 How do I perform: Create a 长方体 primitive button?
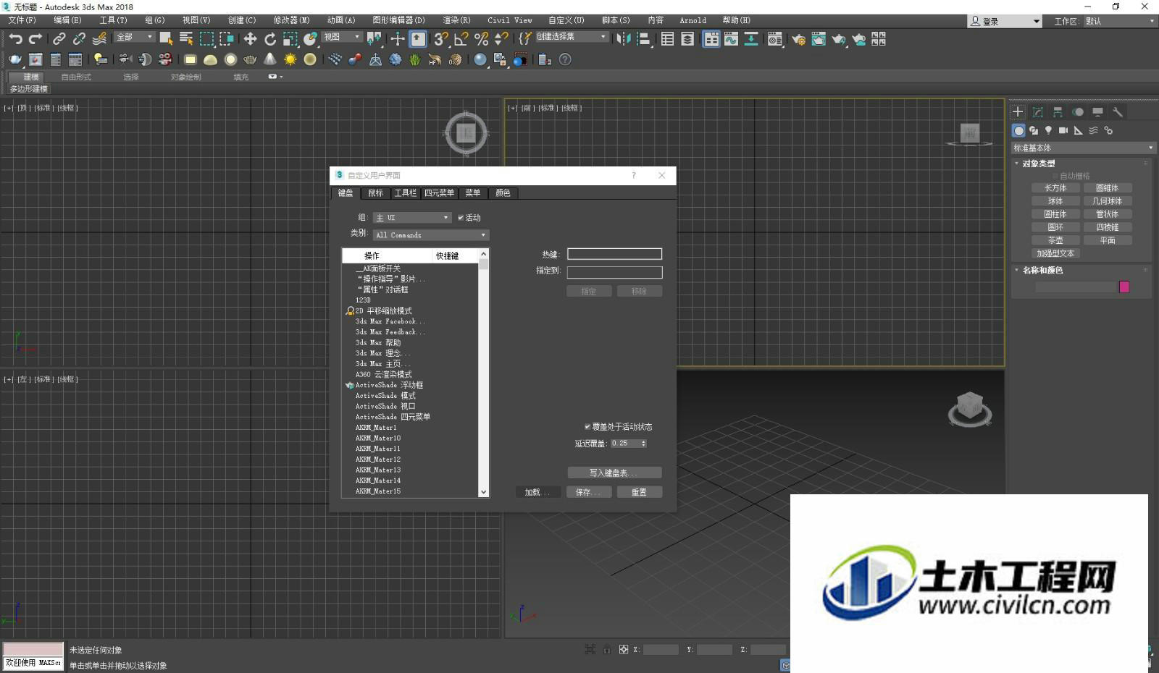pos(1055,188)
